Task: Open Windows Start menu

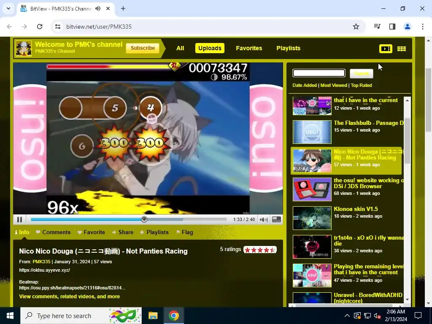Action: [10, 316]
